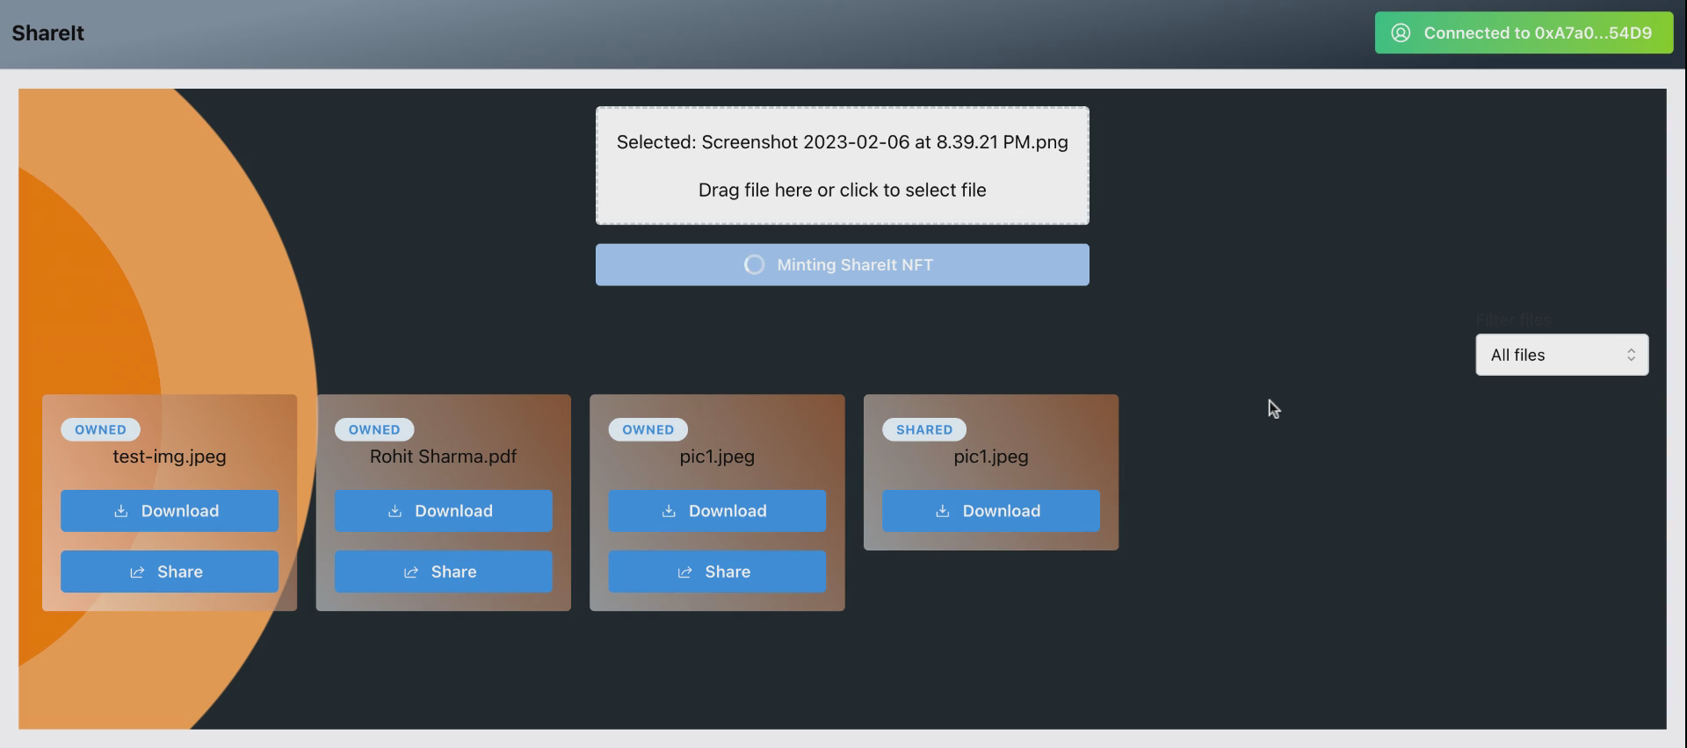The height and width of the screenshot is (748, 1687).
Task: Click the share icon on the test-img.jpeg card
Action: [x=137, y=572]
